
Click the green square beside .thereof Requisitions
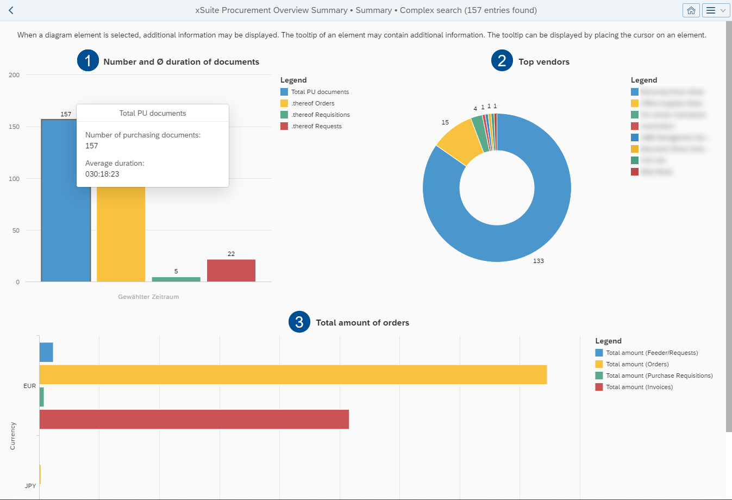[284, 114]
